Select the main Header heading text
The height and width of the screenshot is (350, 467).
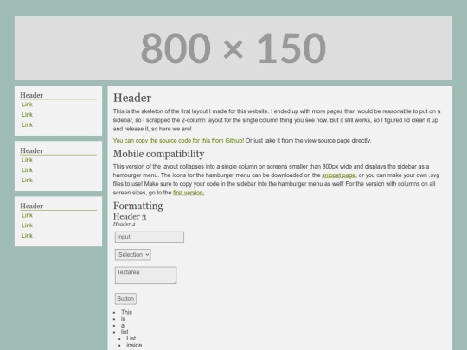[x=132, y=98]
